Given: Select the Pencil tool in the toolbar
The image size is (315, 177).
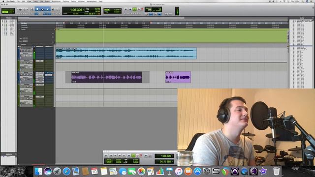Looking at the screenshot, I should [x=57, y=9].
